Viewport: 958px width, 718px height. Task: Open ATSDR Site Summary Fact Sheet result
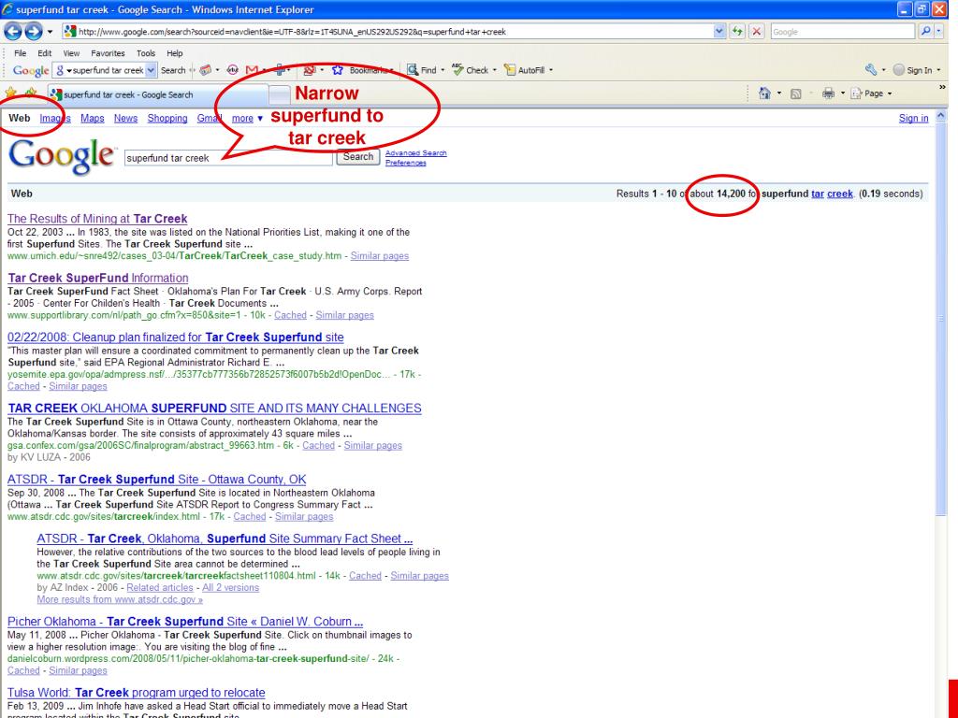click(x=225, y=538)
